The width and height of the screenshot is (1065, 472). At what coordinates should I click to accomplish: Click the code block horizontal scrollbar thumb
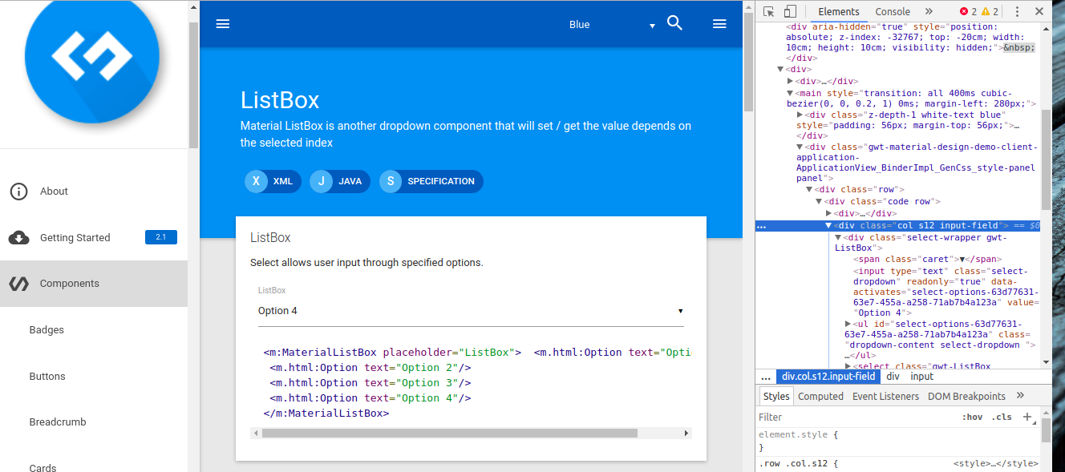pos(449,433)
